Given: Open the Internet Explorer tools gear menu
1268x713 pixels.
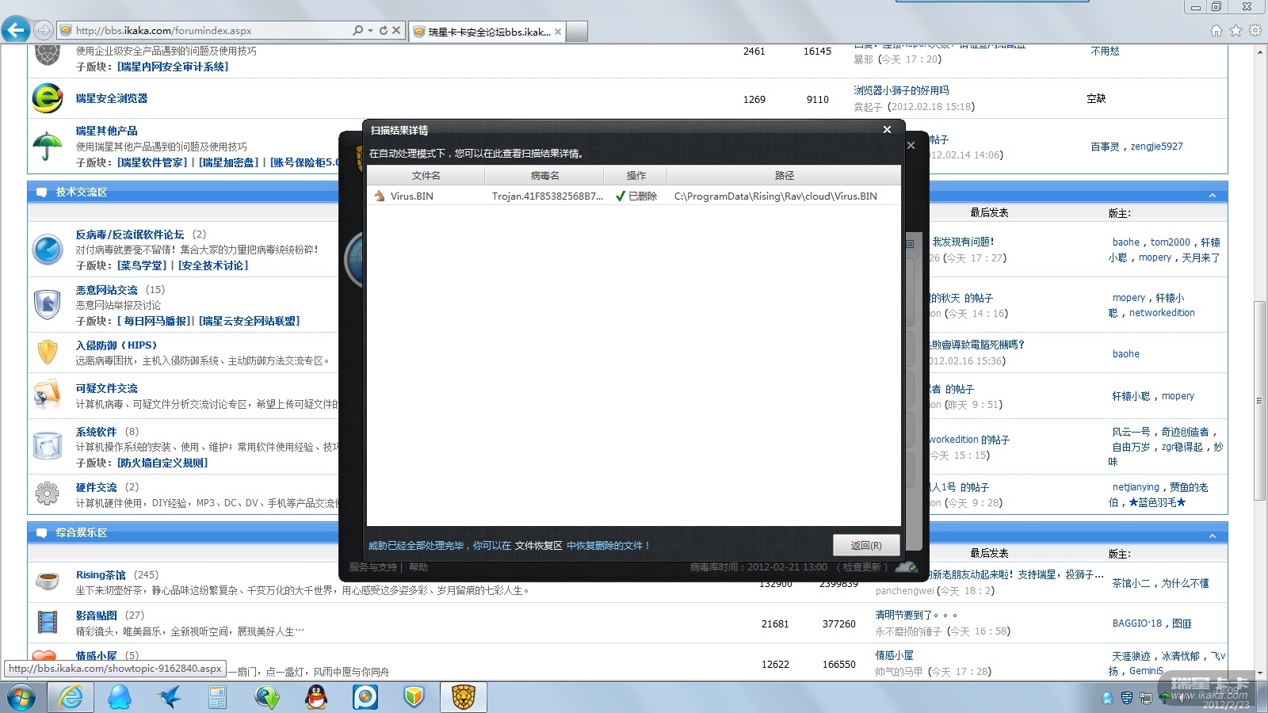Looking at the screenshot, I should (1255, 31).
